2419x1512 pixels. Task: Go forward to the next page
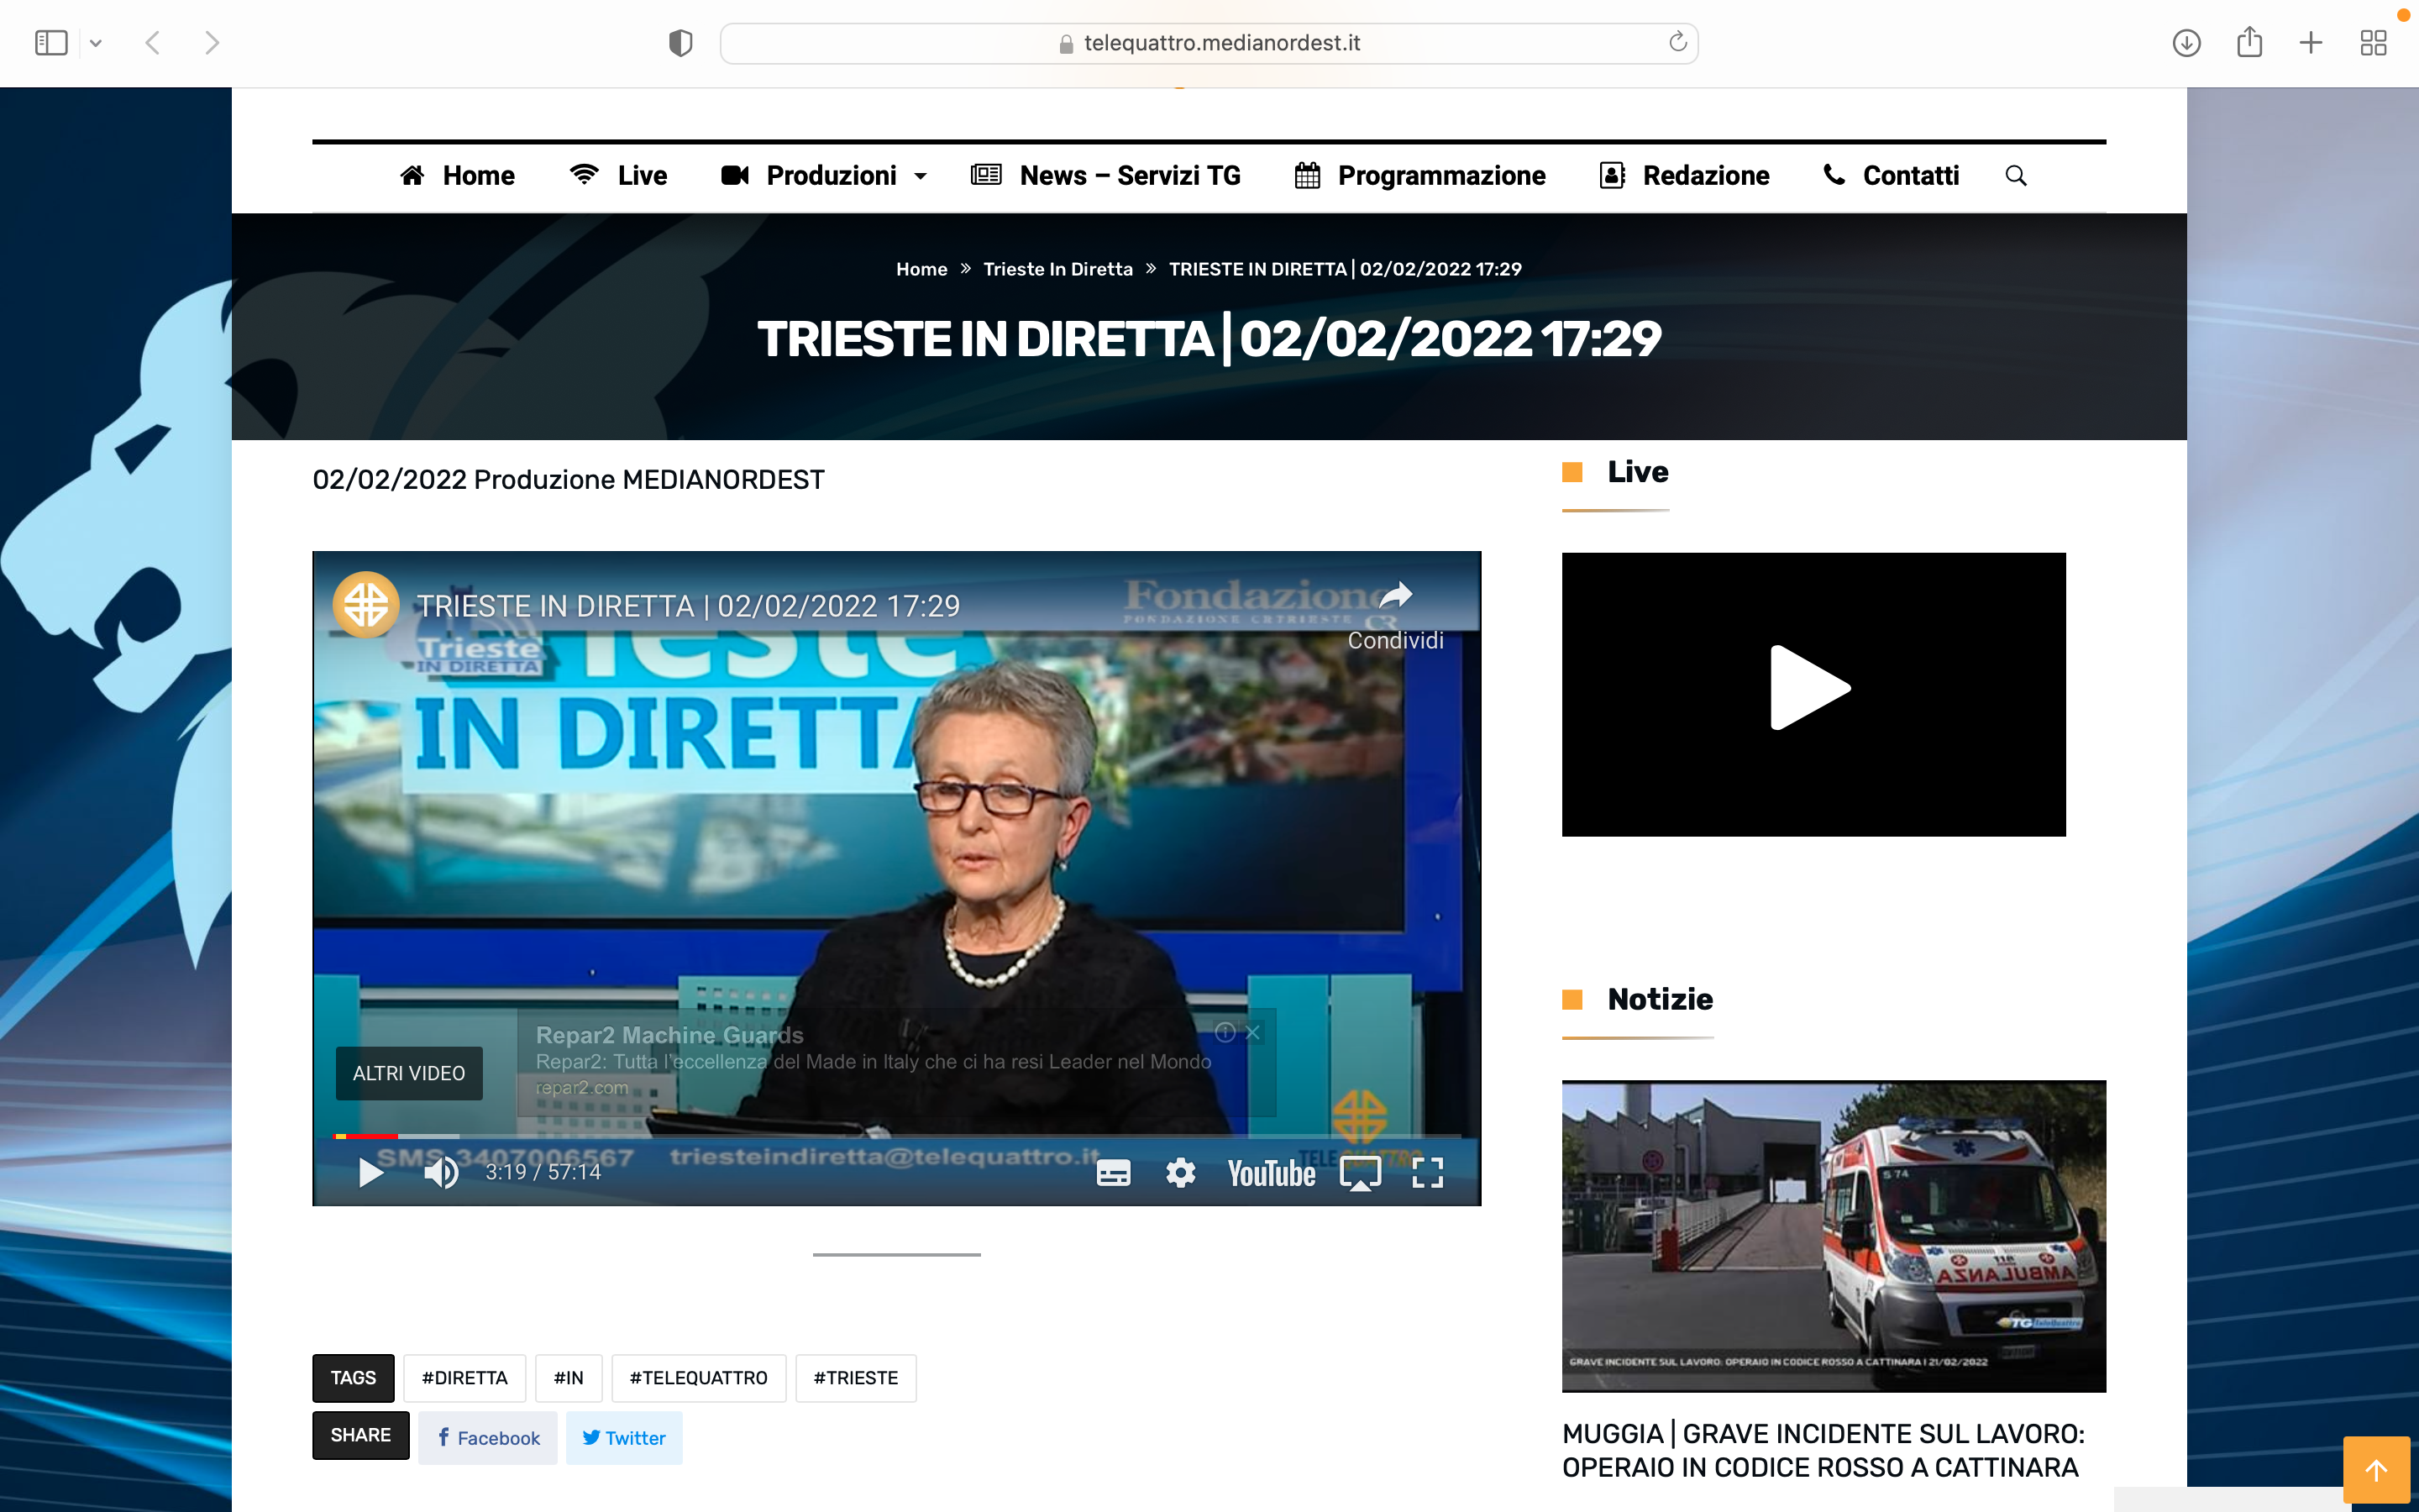(x=211, y=43)
